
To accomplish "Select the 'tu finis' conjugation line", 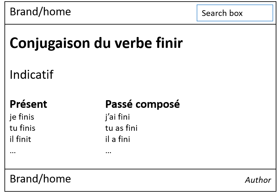I will point(23,128).
